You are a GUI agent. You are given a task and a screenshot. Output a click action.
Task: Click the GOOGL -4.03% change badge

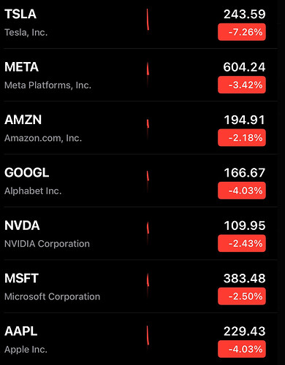(x=242, y=191)
